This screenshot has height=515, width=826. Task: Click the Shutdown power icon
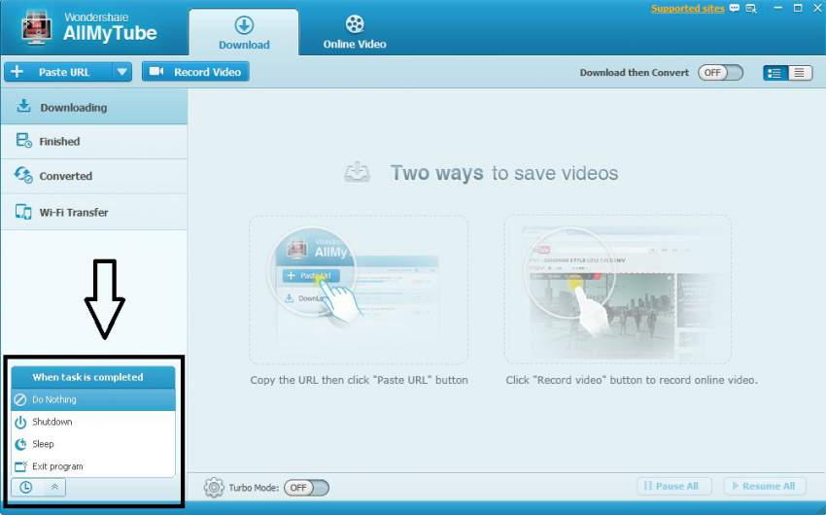(x=20, y=423)
